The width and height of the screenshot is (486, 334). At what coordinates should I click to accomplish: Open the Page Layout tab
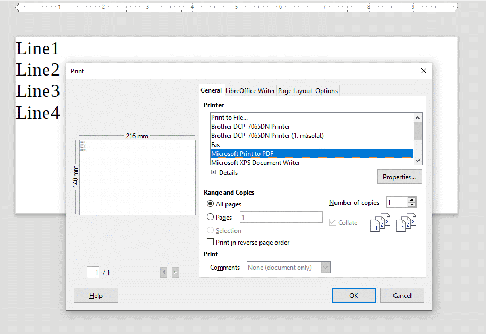tap(295, 91)
